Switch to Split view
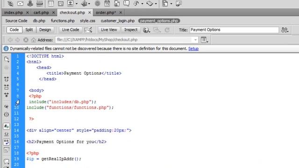This screenshot has height=168, width=299. pos(29,30)
